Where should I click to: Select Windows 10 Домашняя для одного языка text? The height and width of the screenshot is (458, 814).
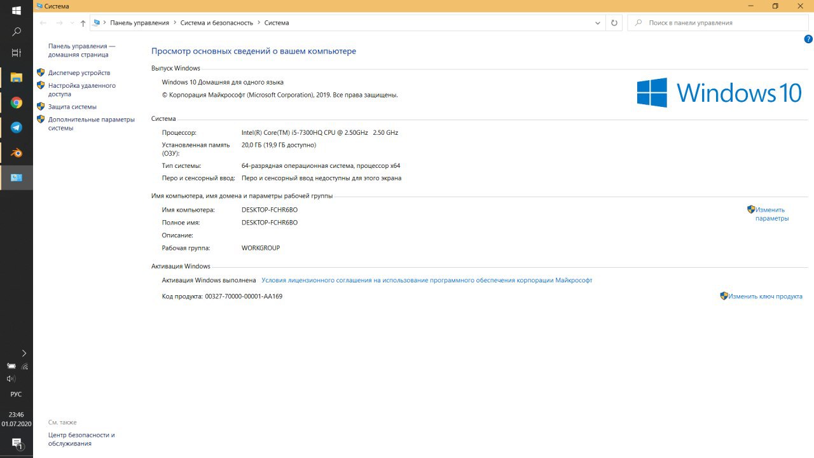[223, 82]
